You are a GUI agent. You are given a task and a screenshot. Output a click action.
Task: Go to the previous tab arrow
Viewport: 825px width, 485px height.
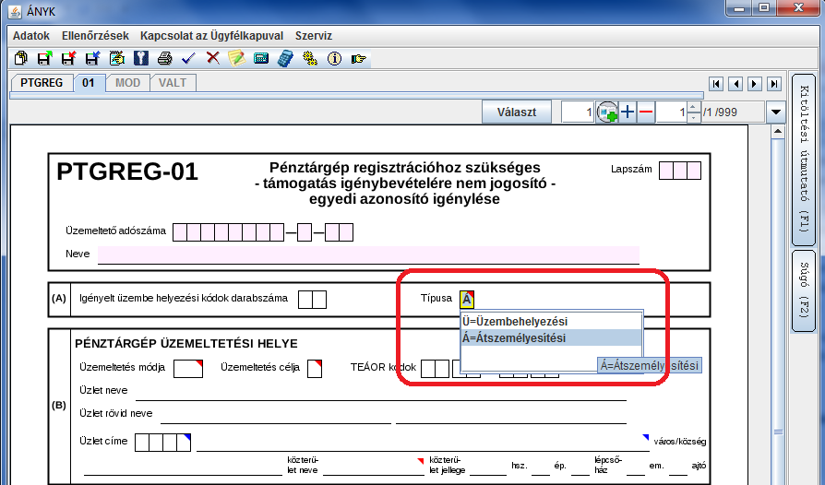click(735, 84)
